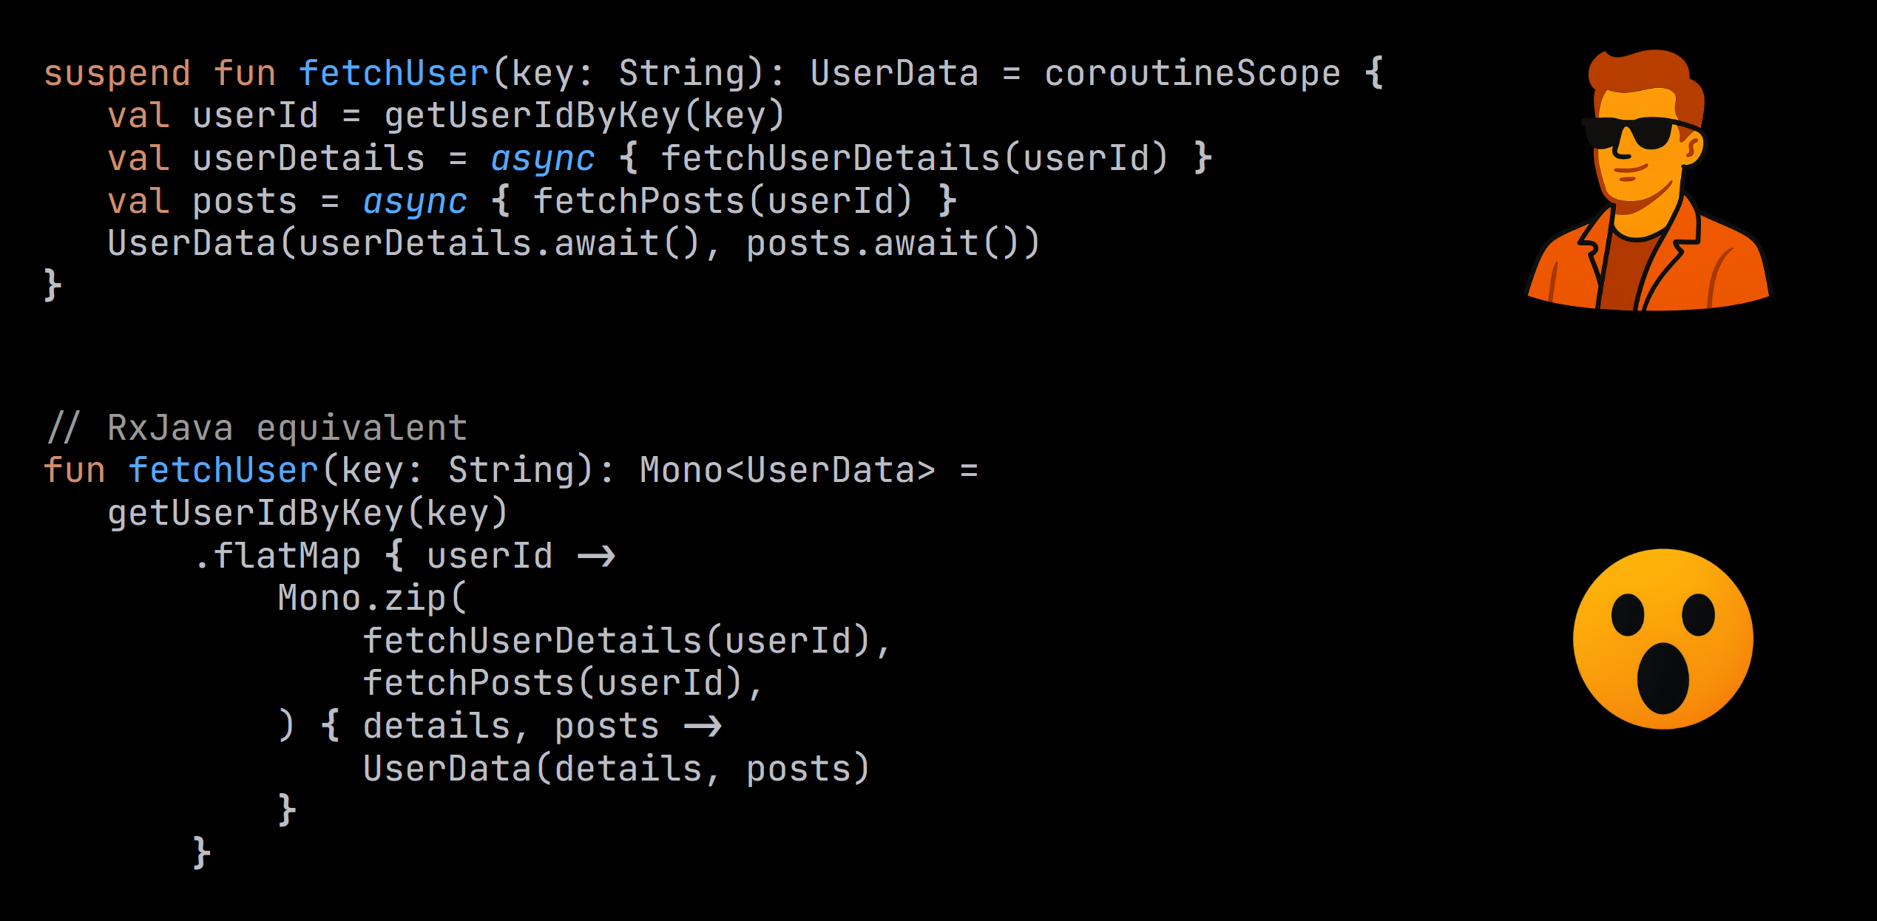
Task: Click the "Mono<UserData>" return type
Action: point(787,470)
